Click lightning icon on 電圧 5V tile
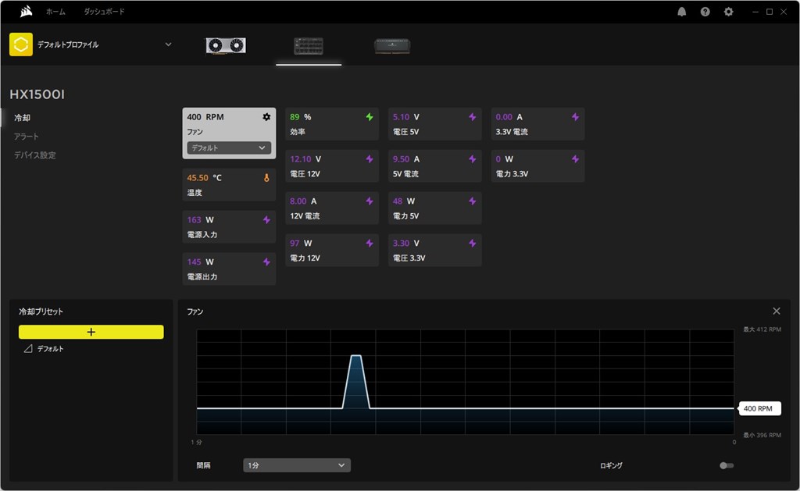This screenshot has width=800, height=491. point(473,117)
